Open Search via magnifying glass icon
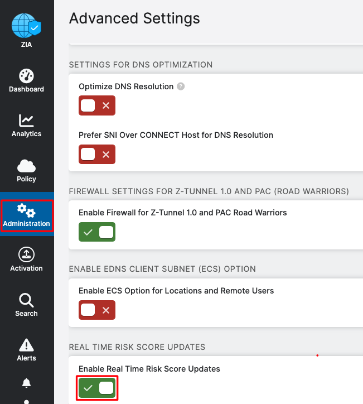The width and height of the screenshot is (363, 404). click(x=26, y=300)
